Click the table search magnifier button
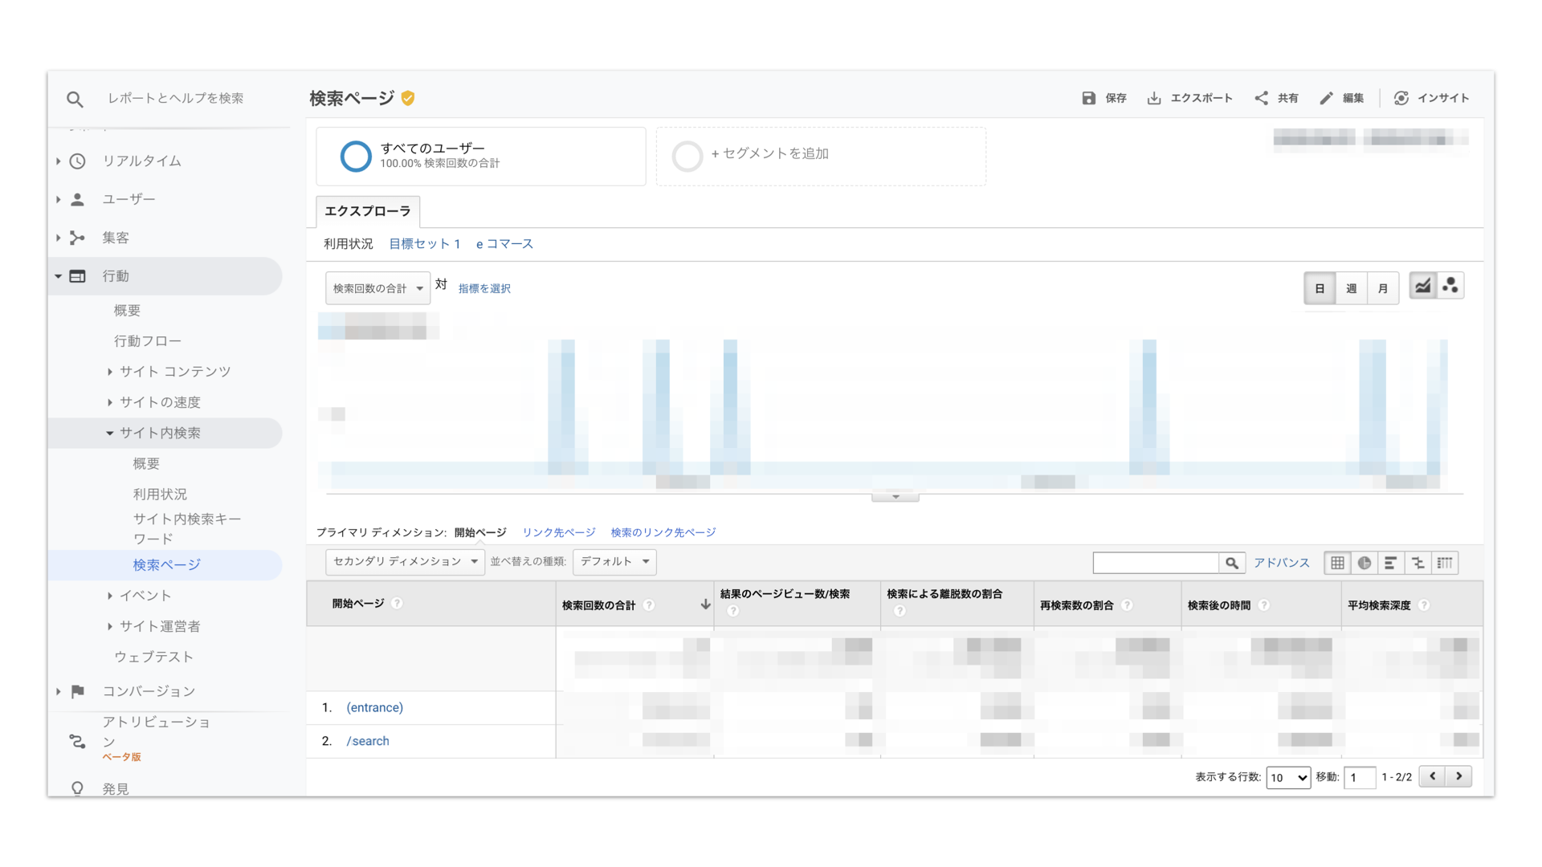 (x=1232, y=563)
